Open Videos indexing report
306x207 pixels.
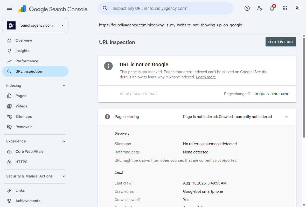[x=35, y=106]
